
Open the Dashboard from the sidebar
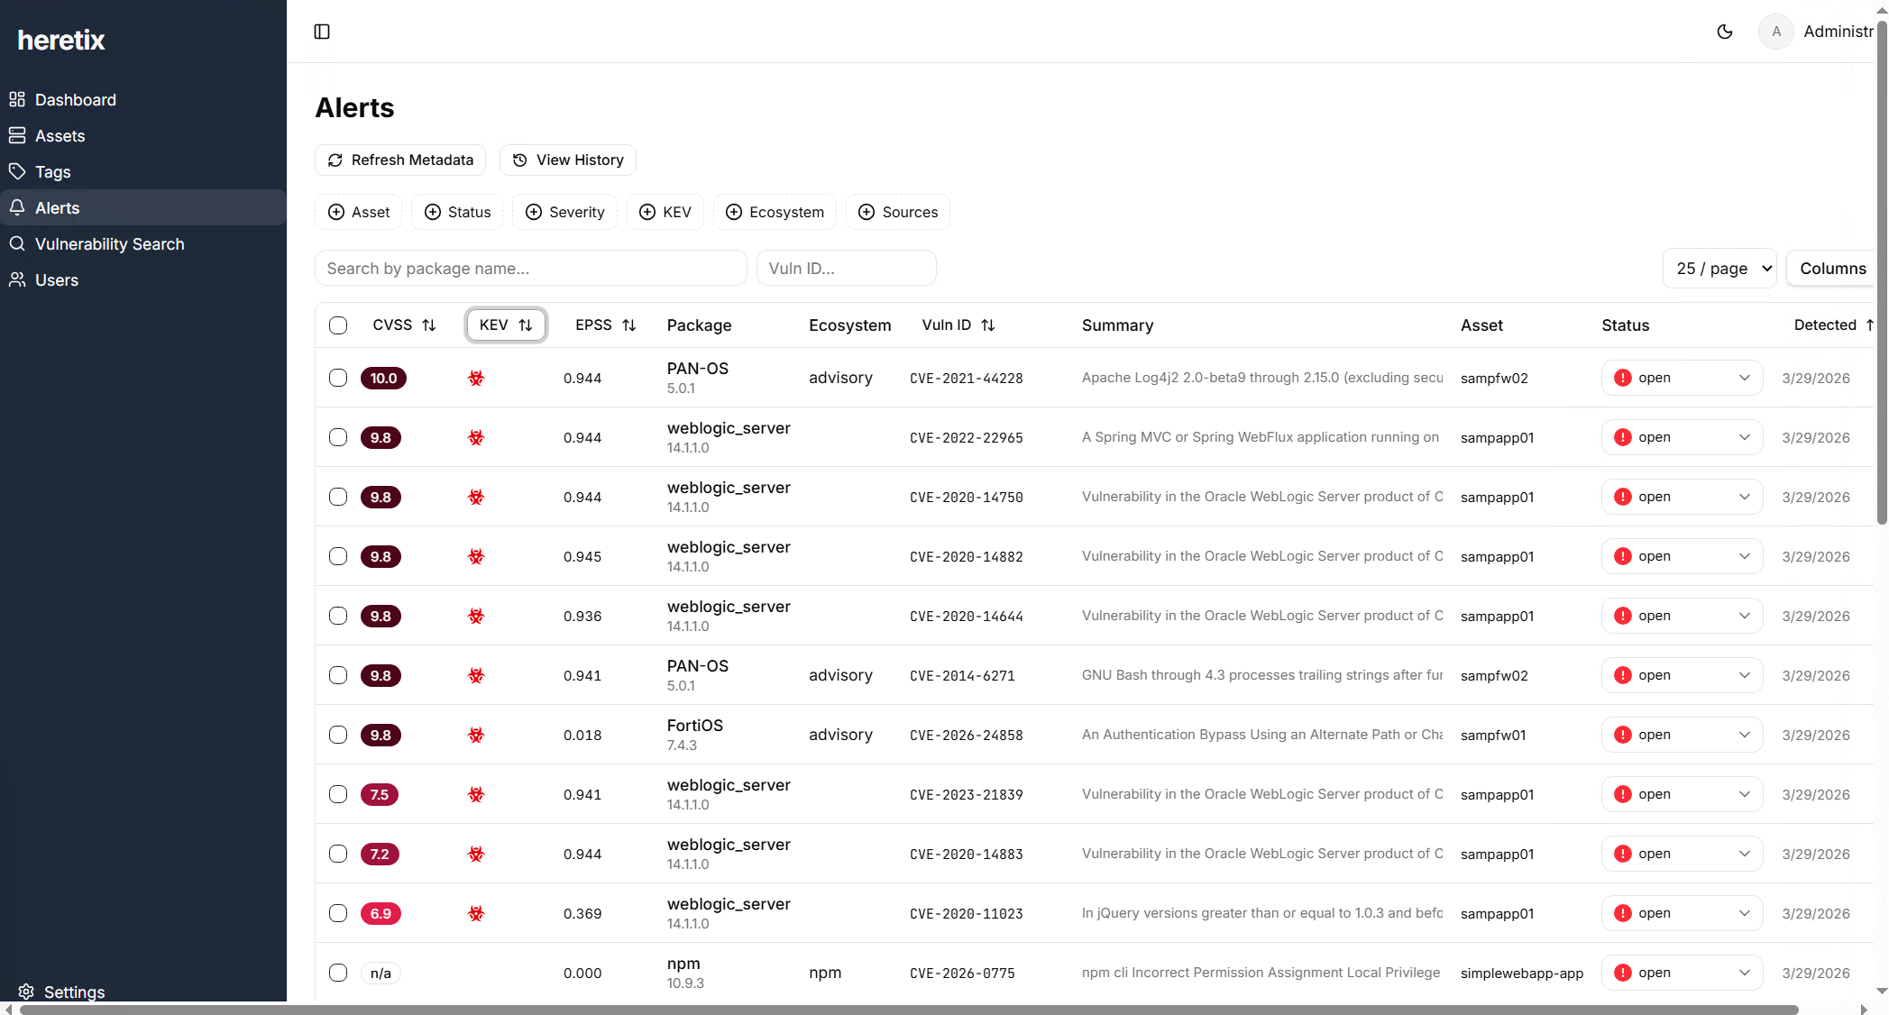75,99
